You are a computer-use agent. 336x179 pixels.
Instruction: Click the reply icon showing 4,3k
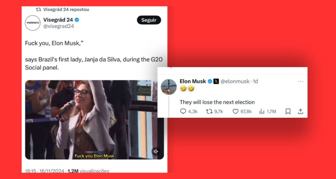coord(183,111)
